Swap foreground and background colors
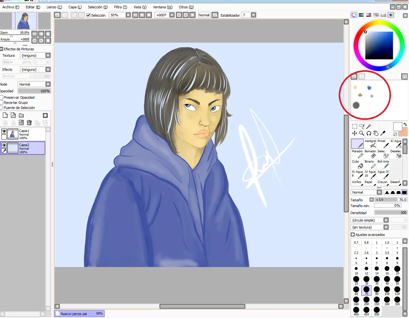The height and width of the screenshot is (318, 409). click(x=405, y=124)
